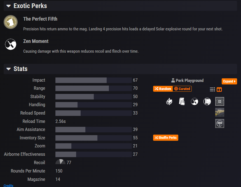Viewport: 241px width, 187px height.
Task: Open the Credits link
Action: (8, 185)
